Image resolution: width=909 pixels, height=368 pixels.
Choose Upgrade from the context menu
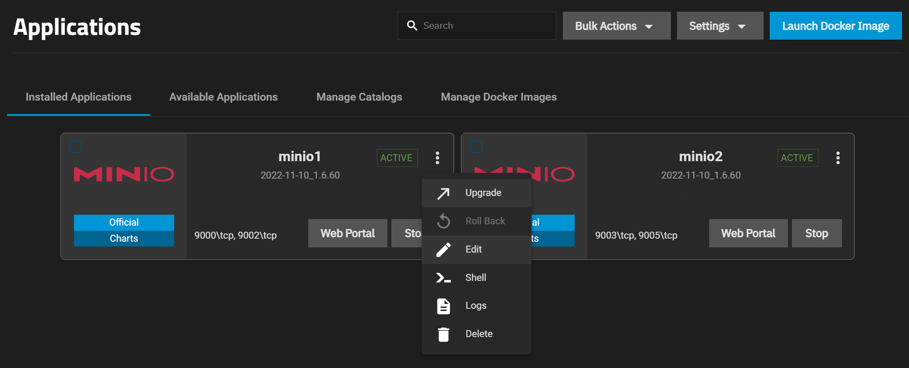477,193
